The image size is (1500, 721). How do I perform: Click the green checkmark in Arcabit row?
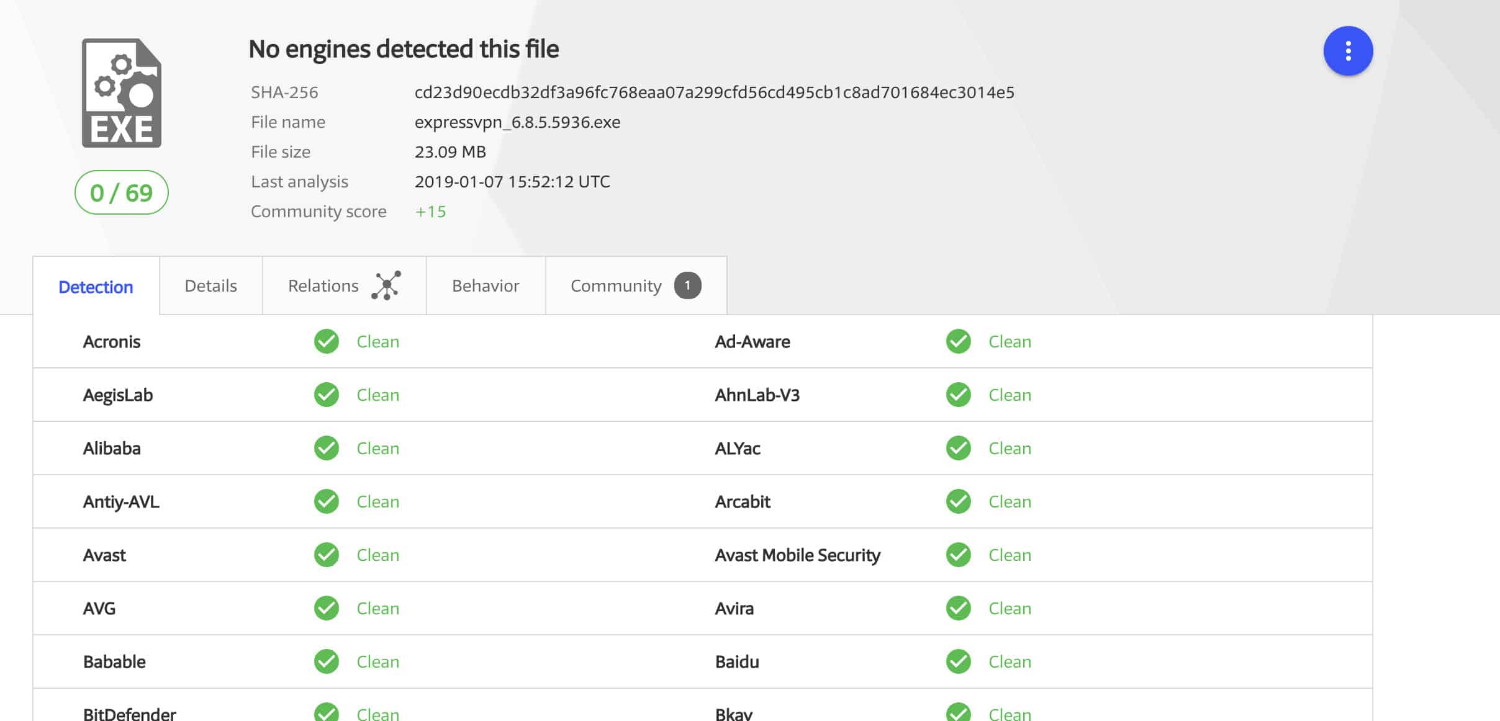point(959,501)
